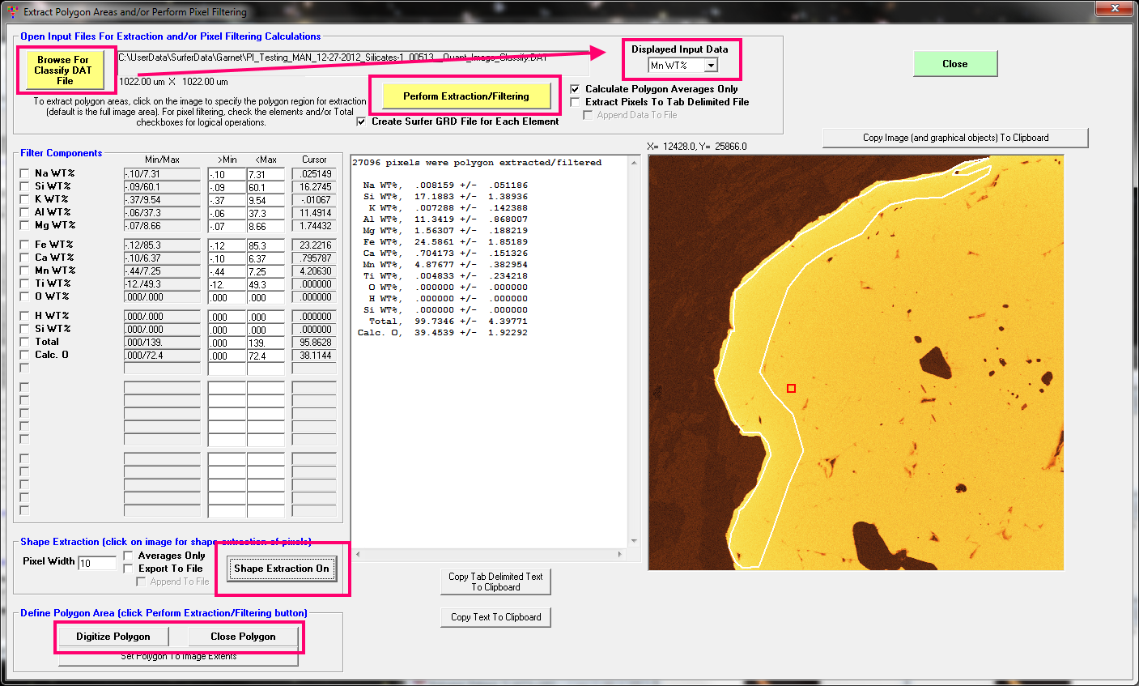The image size is (1139, 686).
Task: Tick the Calc. O filter checkbox
Action: tap(24, 355)
